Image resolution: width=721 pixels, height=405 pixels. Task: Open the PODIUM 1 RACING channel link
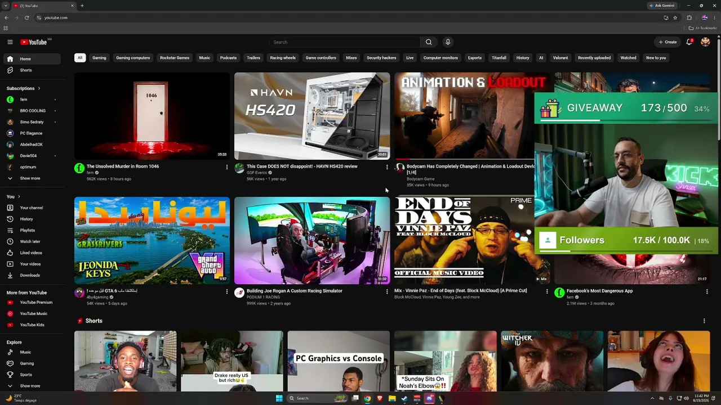[x=263, y=297]
